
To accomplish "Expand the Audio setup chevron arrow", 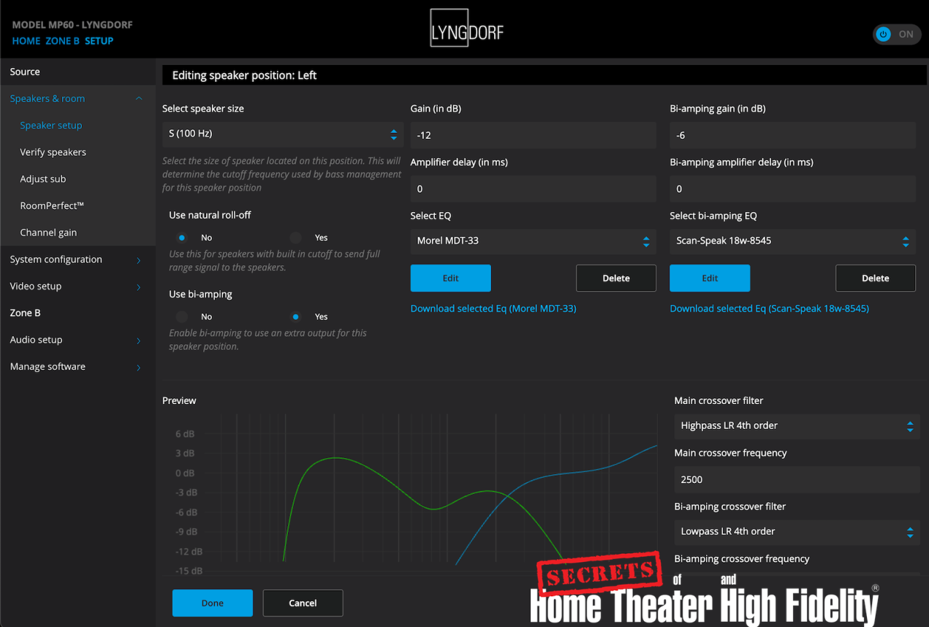I will pyautogui.click(x=139, y=341).
